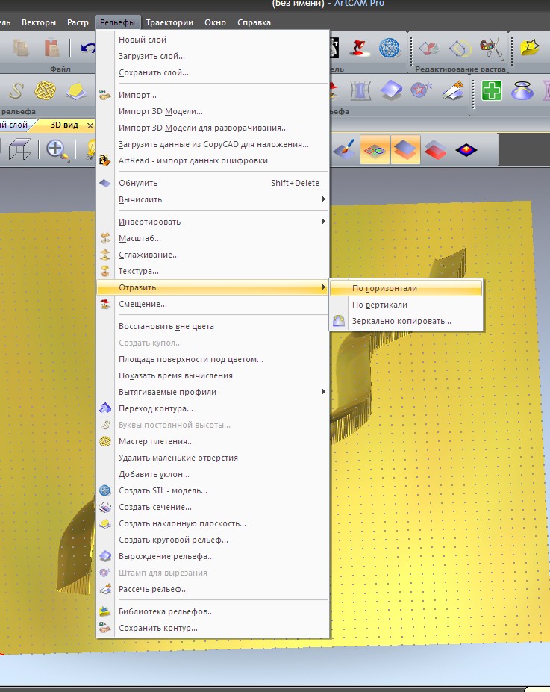
Task: Open the Масштаб... dialog entry
Action: [x=213, y=238]
